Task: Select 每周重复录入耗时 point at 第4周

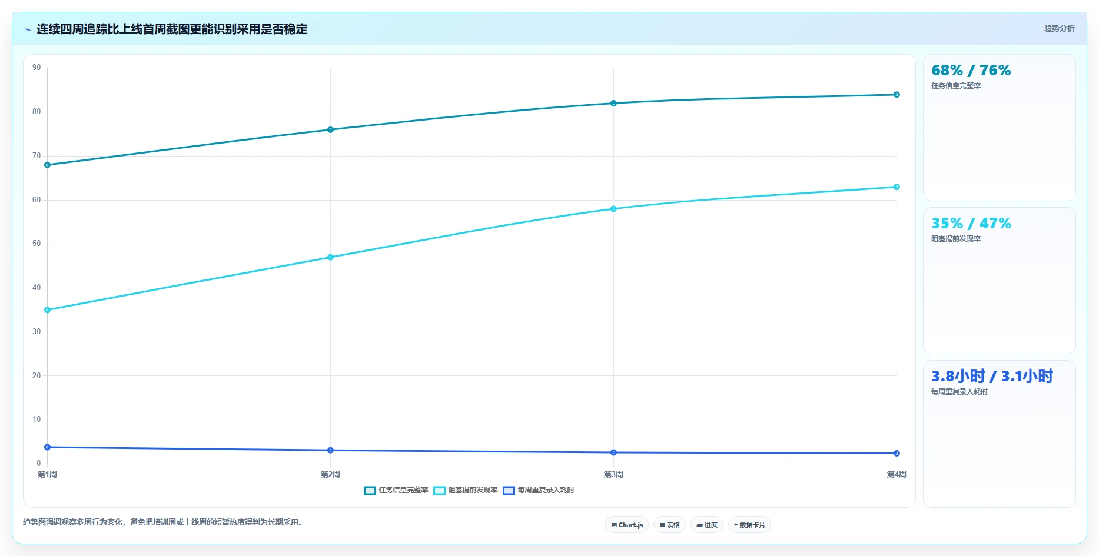Action: pos(897,454)
